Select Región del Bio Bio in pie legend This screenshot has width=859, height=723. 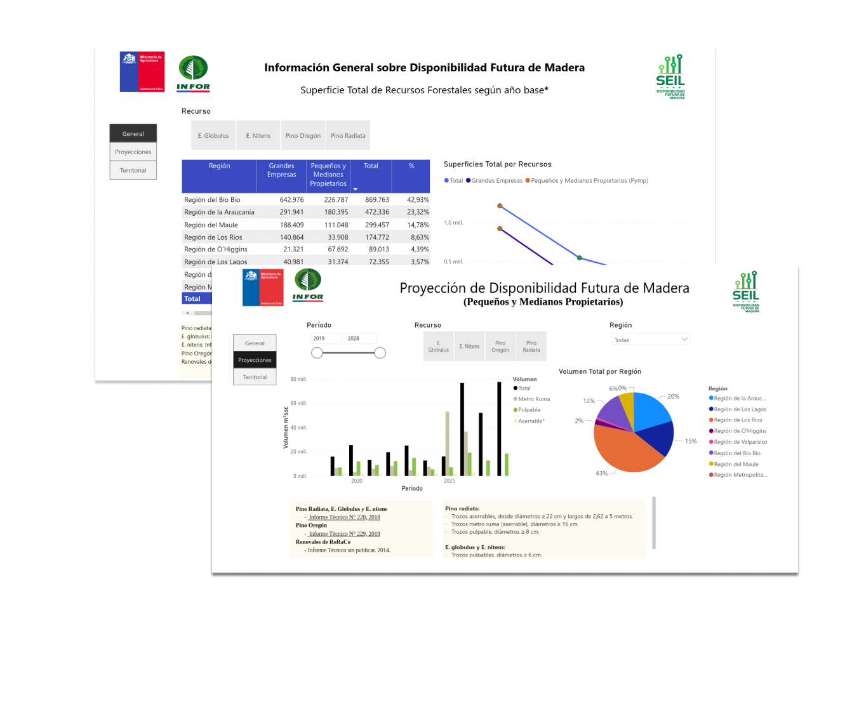[735, 453]
